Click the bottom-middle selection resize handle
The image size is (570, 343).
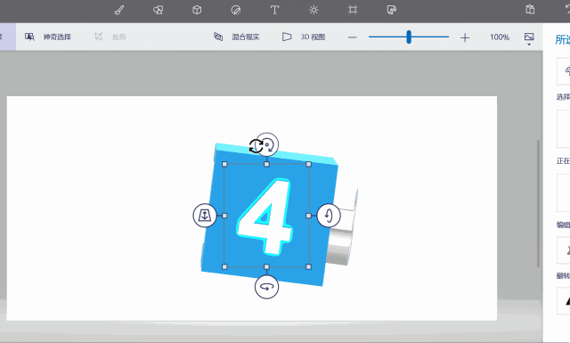[x=267, y=267]
